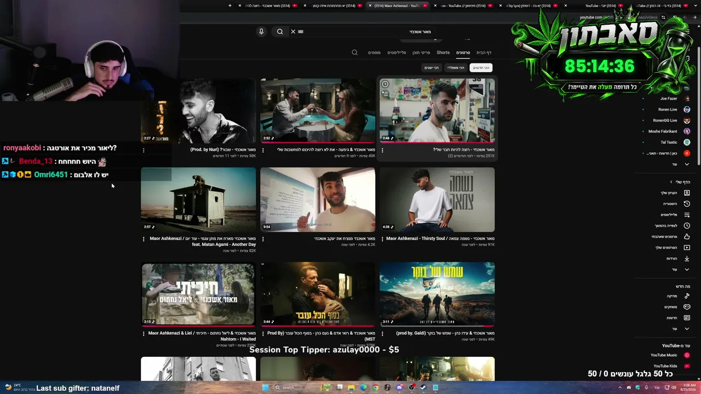The height and width of the screenshot is (394, 701).
Task: Open the 'פריטי תוכן' channel tab
Action: coord(421,53)
